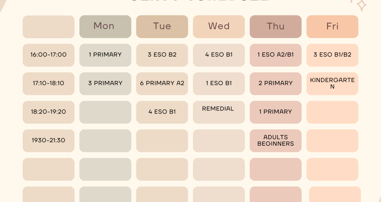381x202 pixels.
Task: Click the 3 ESO B2 class cell
Action: tap(162, 55)
